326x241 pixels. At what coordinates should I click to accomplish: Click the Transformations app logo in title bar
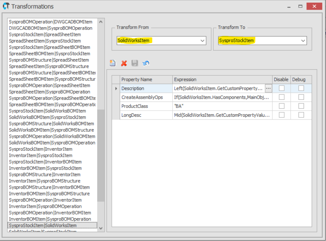pyautogui.click(x=6, y=6)
